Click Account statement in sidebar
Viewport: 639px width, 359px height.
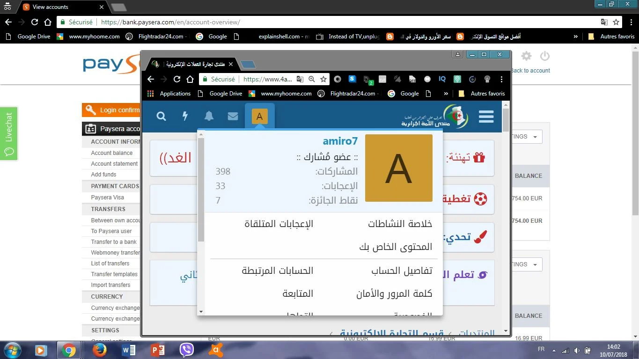click(114, 164)
